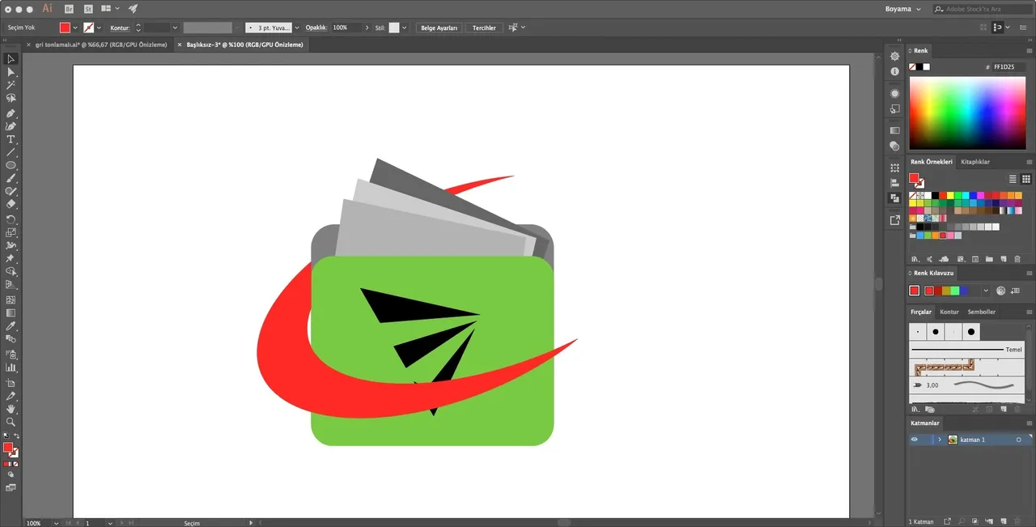This screenshot has width=1036, height=527.
Task: Select the Artboard tool
Action: pyautogui.click(x=11, y=382)
